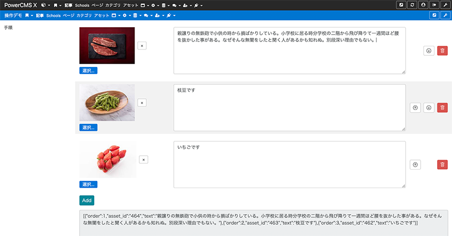Open the bookmark dropdown in black top bar

click(x=57, y=5)
